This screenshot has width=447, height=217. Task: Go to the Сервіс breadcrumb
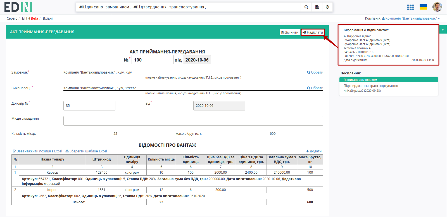[x=12, y=18]
